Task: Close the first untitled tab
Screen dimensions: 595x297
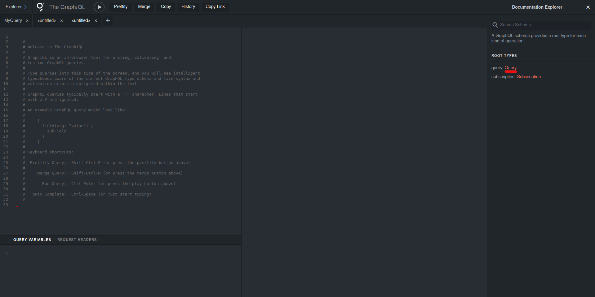Action: tap(61, 21)
